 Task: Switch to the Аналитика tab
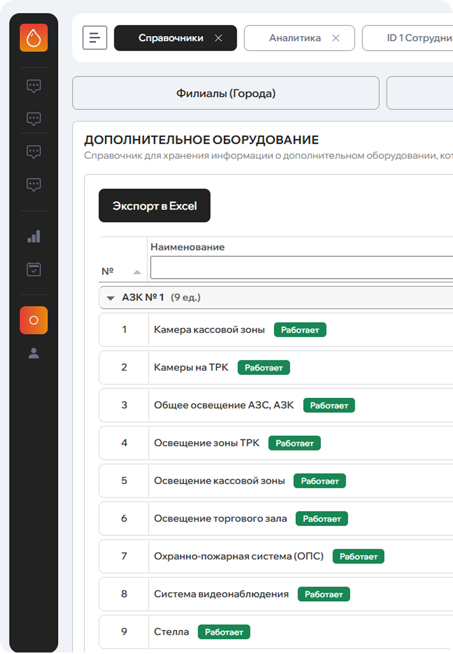294,38
